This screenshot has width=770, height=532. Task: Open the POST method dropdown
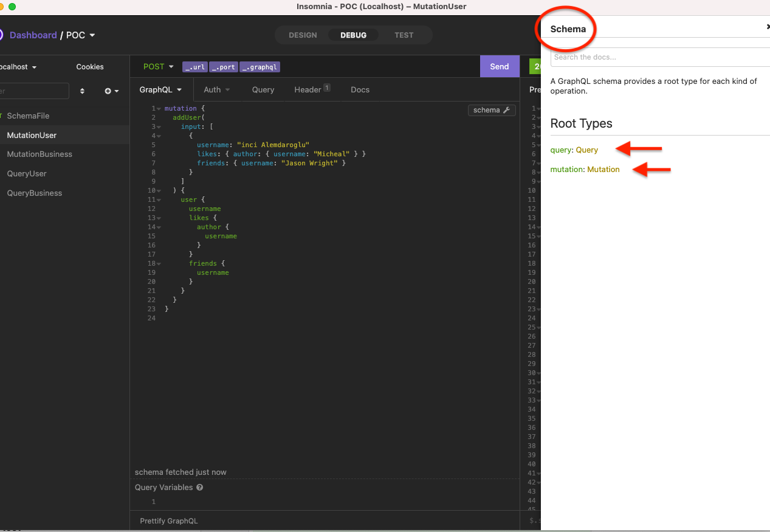click(158, 66)
